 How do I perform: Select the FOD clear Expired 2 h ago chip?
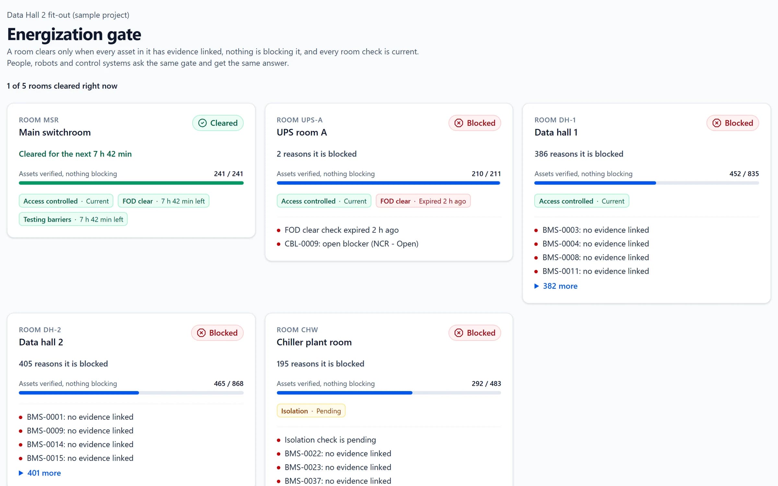click(x=423, y=201)
